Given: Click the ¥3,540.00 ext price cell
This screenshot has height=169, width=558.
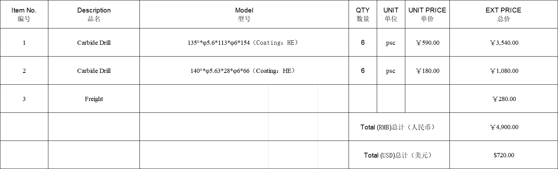Looking at the screenshot, I should (504, 42).
